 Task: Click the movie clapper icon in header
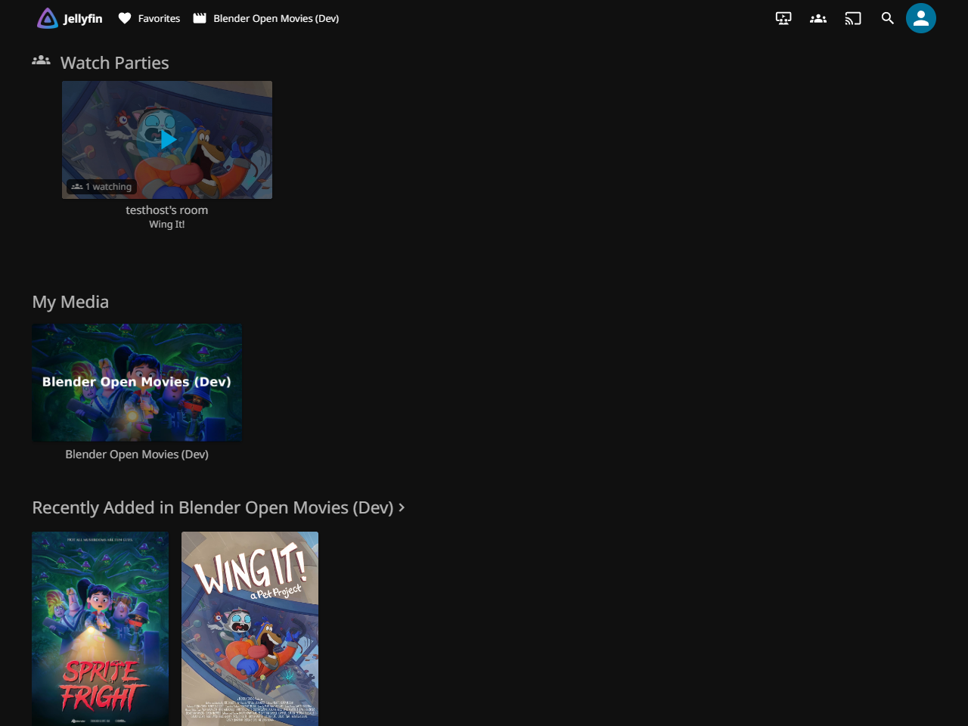tap(200, 18)
